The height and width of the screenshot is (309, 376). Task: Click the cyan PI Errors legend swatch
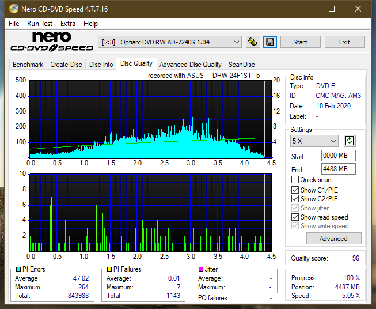click(18, 269)
